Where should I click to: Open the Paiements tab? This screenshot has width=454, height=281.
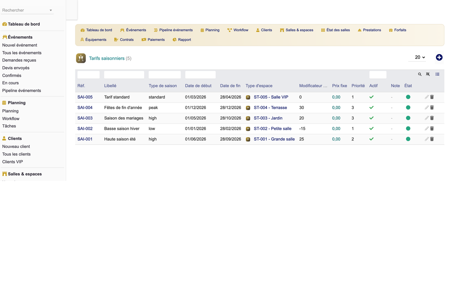click(x=153, y=40)
